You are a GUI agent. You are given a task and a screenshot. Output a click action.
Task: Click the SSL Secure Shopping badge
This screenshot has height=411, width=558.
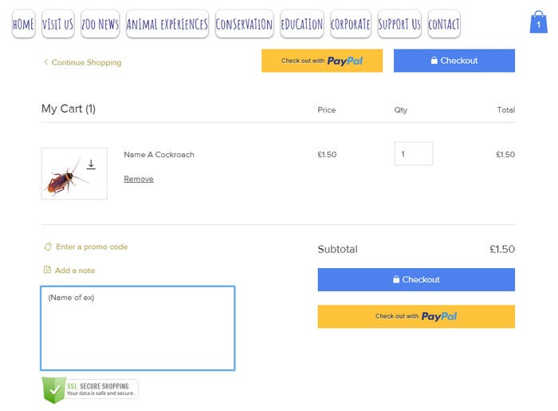pyautogui.click(x=89, y=389)
